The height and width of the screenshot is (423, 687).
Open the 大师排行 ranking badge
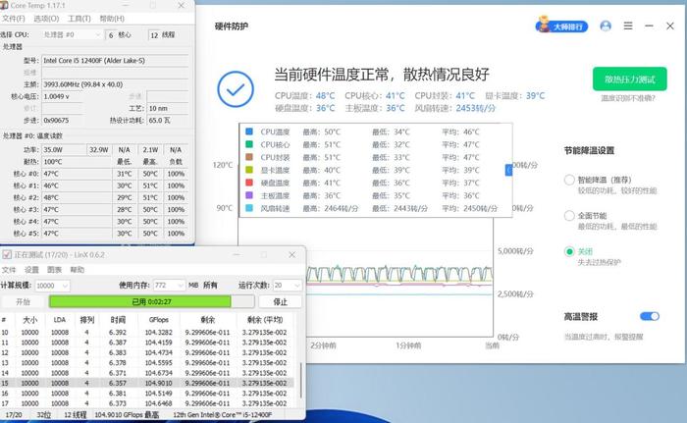(561, 26)
